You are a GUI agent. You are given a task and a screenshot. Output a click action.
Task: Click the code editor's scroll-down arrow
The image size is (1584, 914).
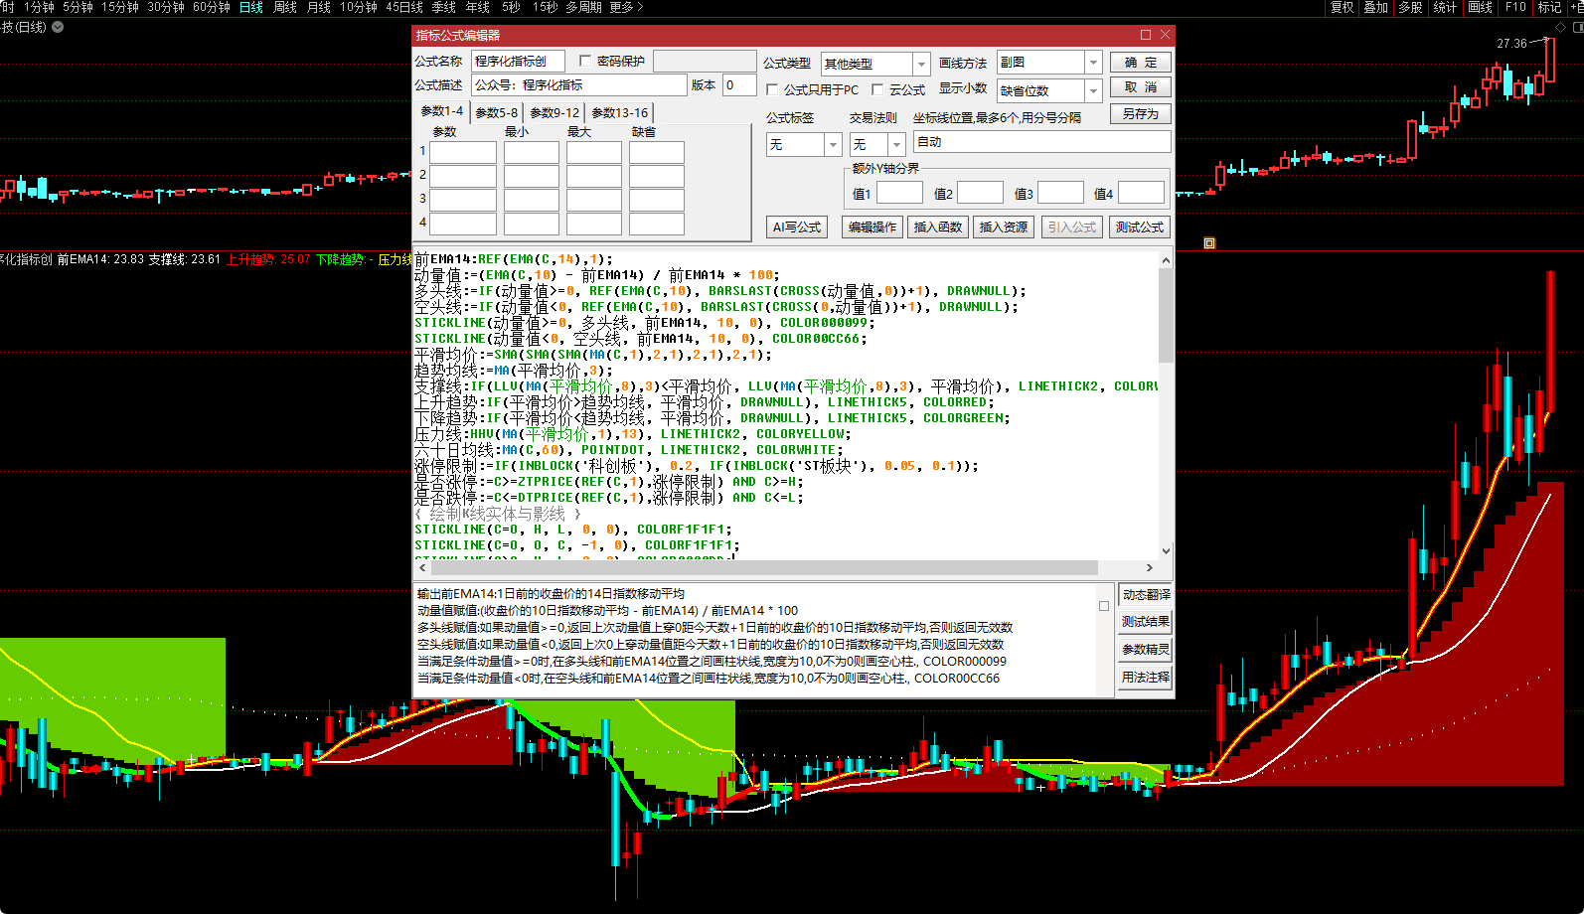coord(1166,550)
